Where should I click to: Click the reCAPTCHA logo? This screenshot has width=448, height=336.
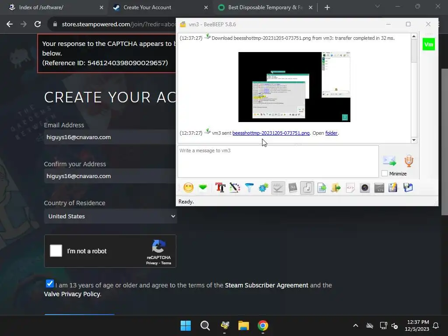coord(158,246)
